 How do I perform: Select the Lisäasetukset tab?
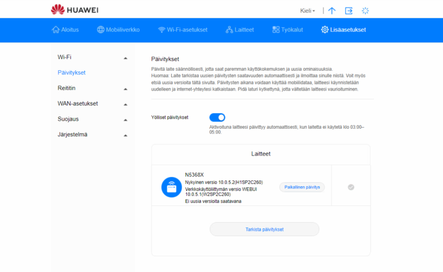pos(343,30)
